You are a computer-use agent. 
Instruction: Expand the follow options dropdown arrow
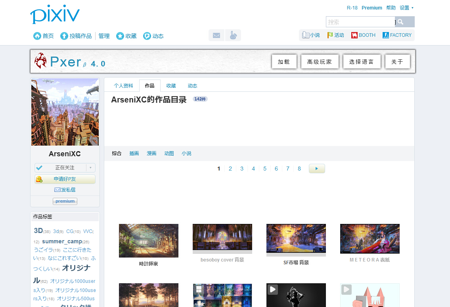pyautogui.click(x=91, y=168)
